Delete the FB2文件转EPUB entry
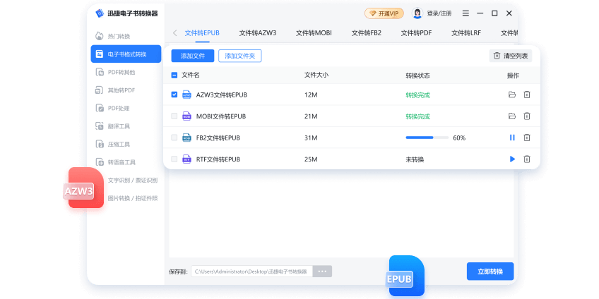This screenshot has width=599, height=299. [526, 138]
